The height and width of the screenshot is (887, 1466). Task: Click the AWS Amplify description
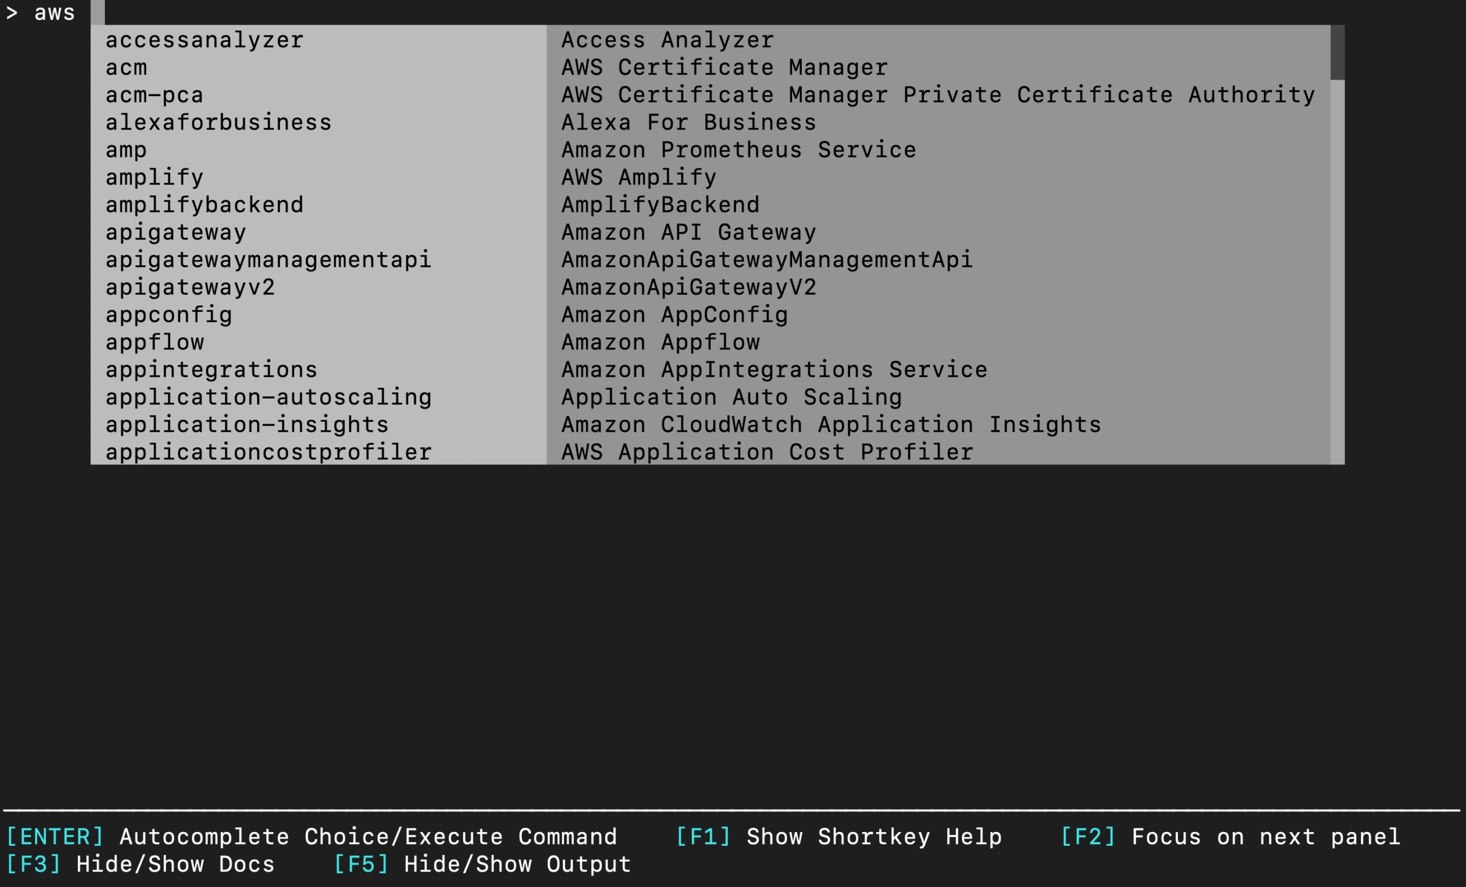(x=639, y=177)
